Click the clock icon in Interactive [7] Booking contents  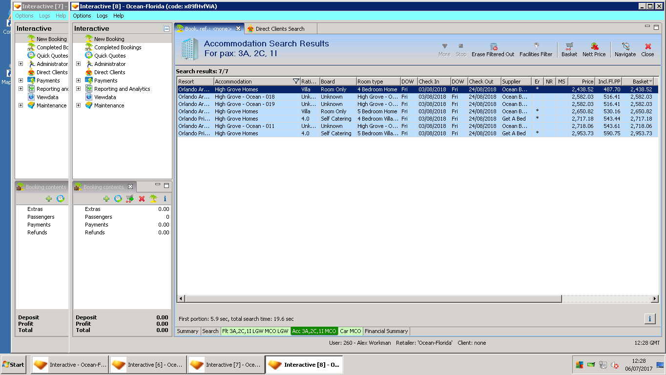tap(61, 199)
